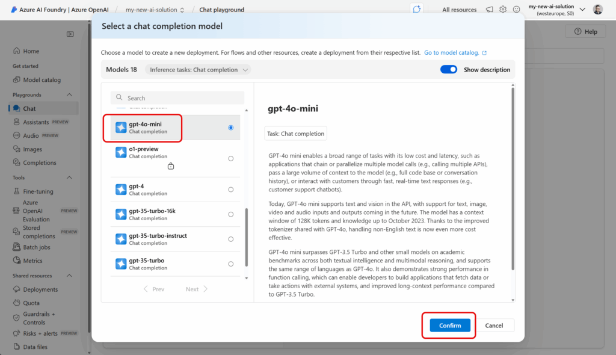This screenshot has width=616, height=355.
Task: Click the lock icon under o1-preview
Action: pos(170,166)
